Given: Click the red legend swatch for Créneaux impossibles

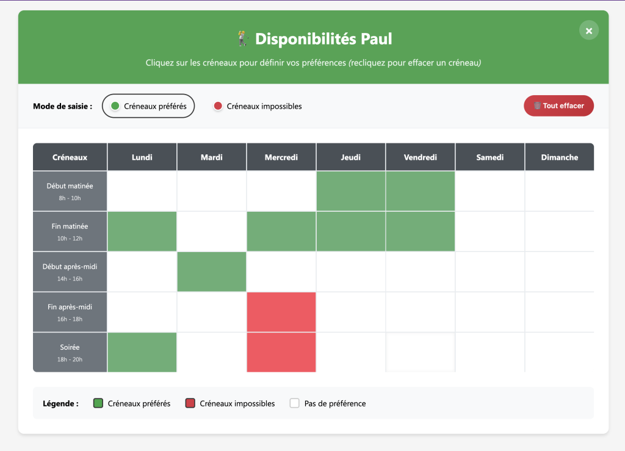Looking at the screenshot, I should point(190,403).
